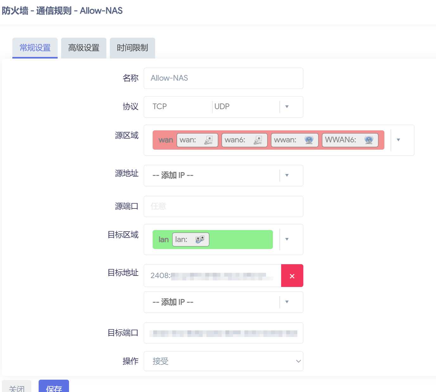Click the wan6 interface ethernet icon
The width and height of the screenshot is (436, 392).
click(258, 140)
